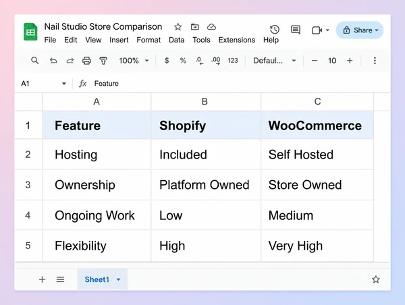Select row 5 header

(x=28, y=246)
